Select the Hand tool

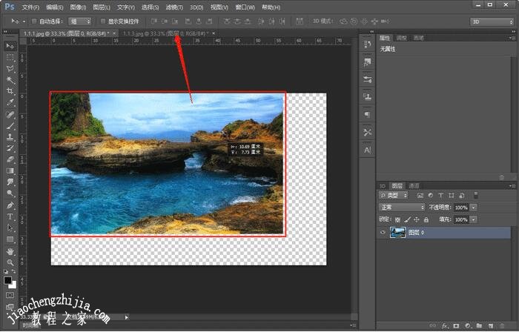(x=10, y=251)
